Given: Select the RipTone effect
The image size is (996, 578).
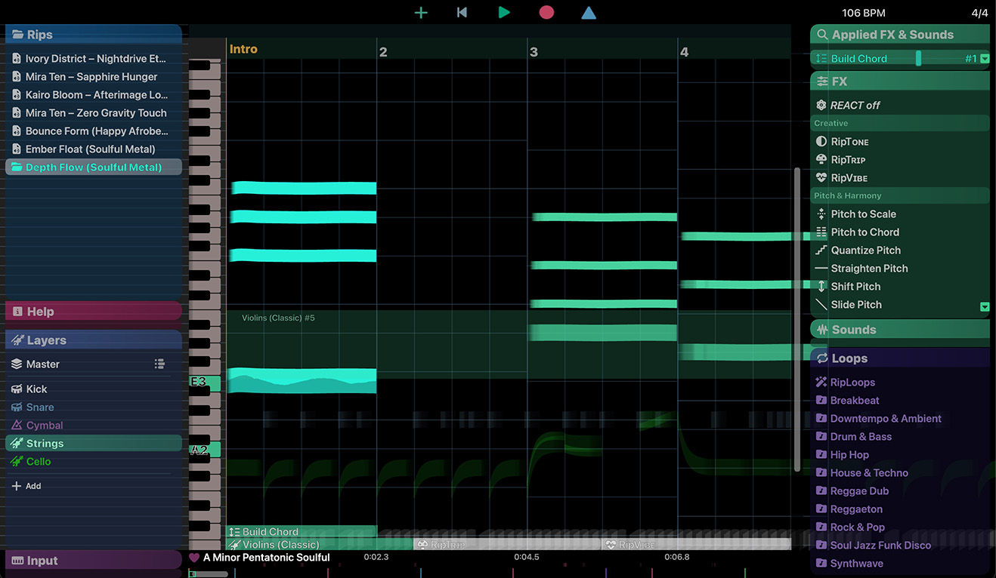Looking at the screenshot, I should coord(849,141).
